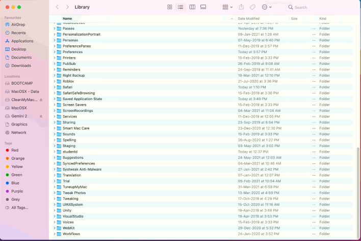Expand the Systweak Anti-Malware folder

pyautogui.click(x=55, y=170)
